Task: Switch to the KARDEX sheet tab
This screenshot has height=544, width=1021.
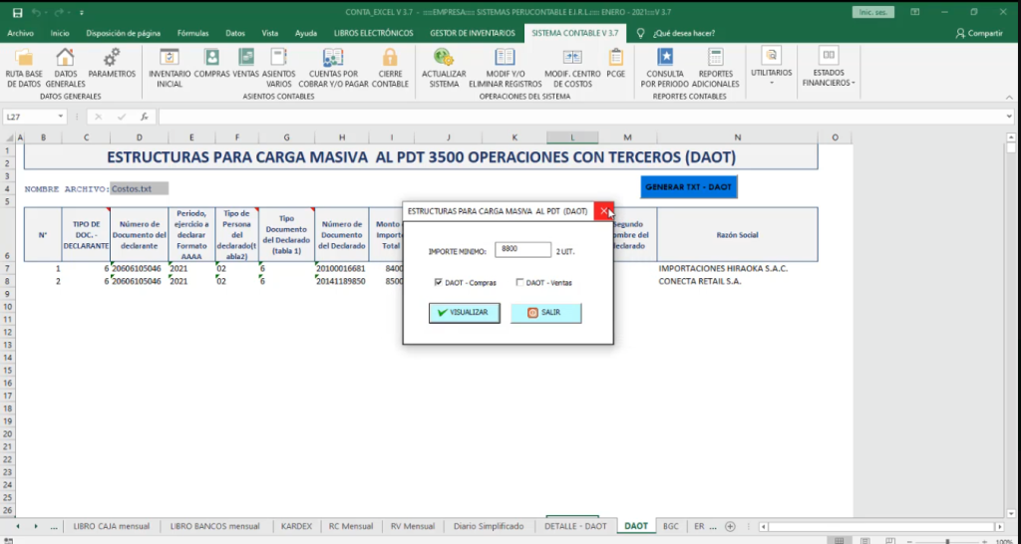Action: coord(296,526)
